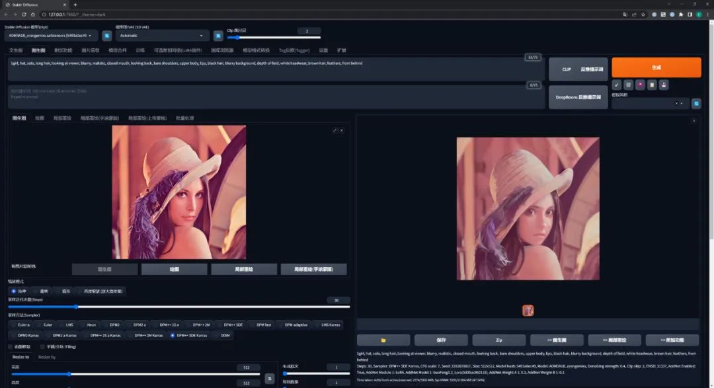Click the 保存 save button
Image resolution: width=714 pixels, height=388 pixels.
441,340
